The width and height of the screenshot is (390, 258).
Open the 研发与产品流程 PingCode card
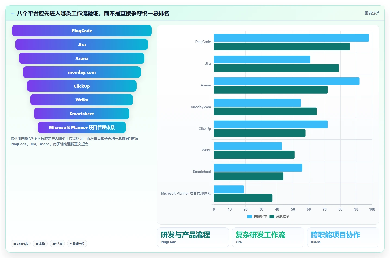click(x=193, y=237)
